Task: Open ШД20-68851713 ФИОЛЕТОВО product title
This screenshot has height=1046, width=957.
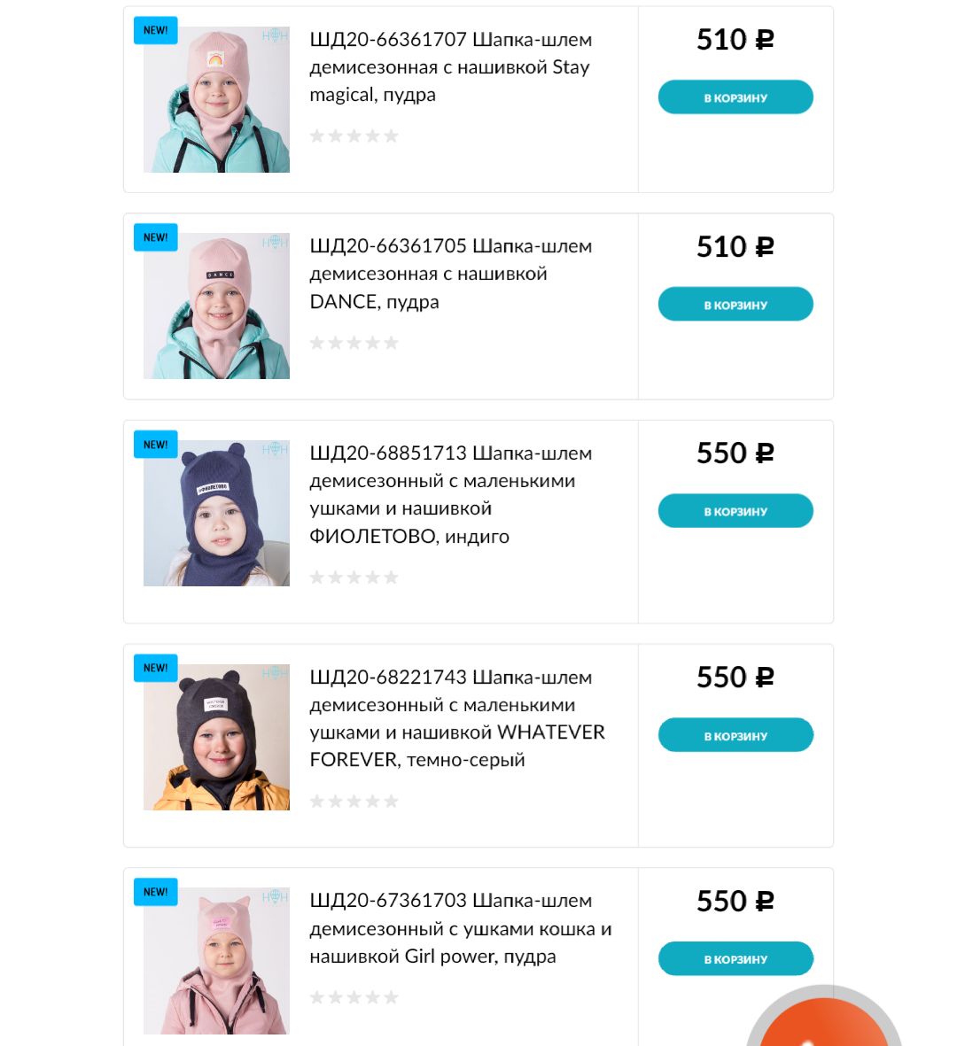Action: [x=450, y=494]
